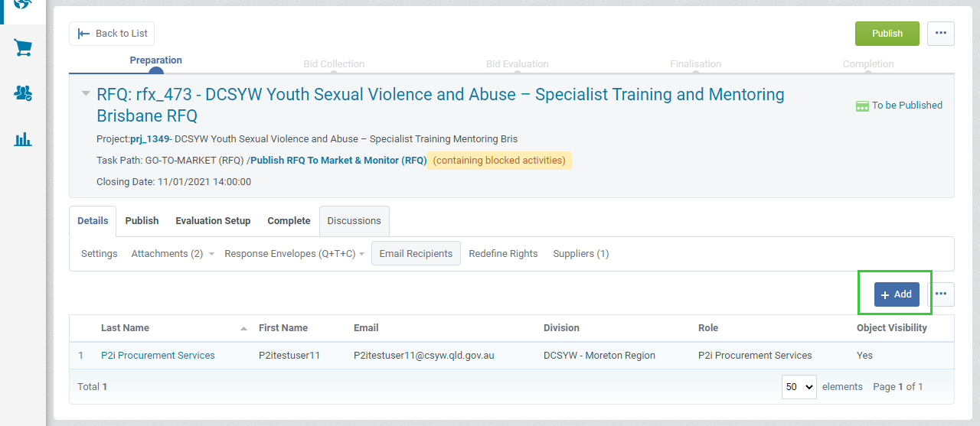Viewport: 980px width, 426px height.
Task: Switch to the Discussions tab
Action: (354, 221)
